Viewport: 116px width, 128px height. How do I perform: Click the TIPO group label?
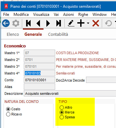63,102
